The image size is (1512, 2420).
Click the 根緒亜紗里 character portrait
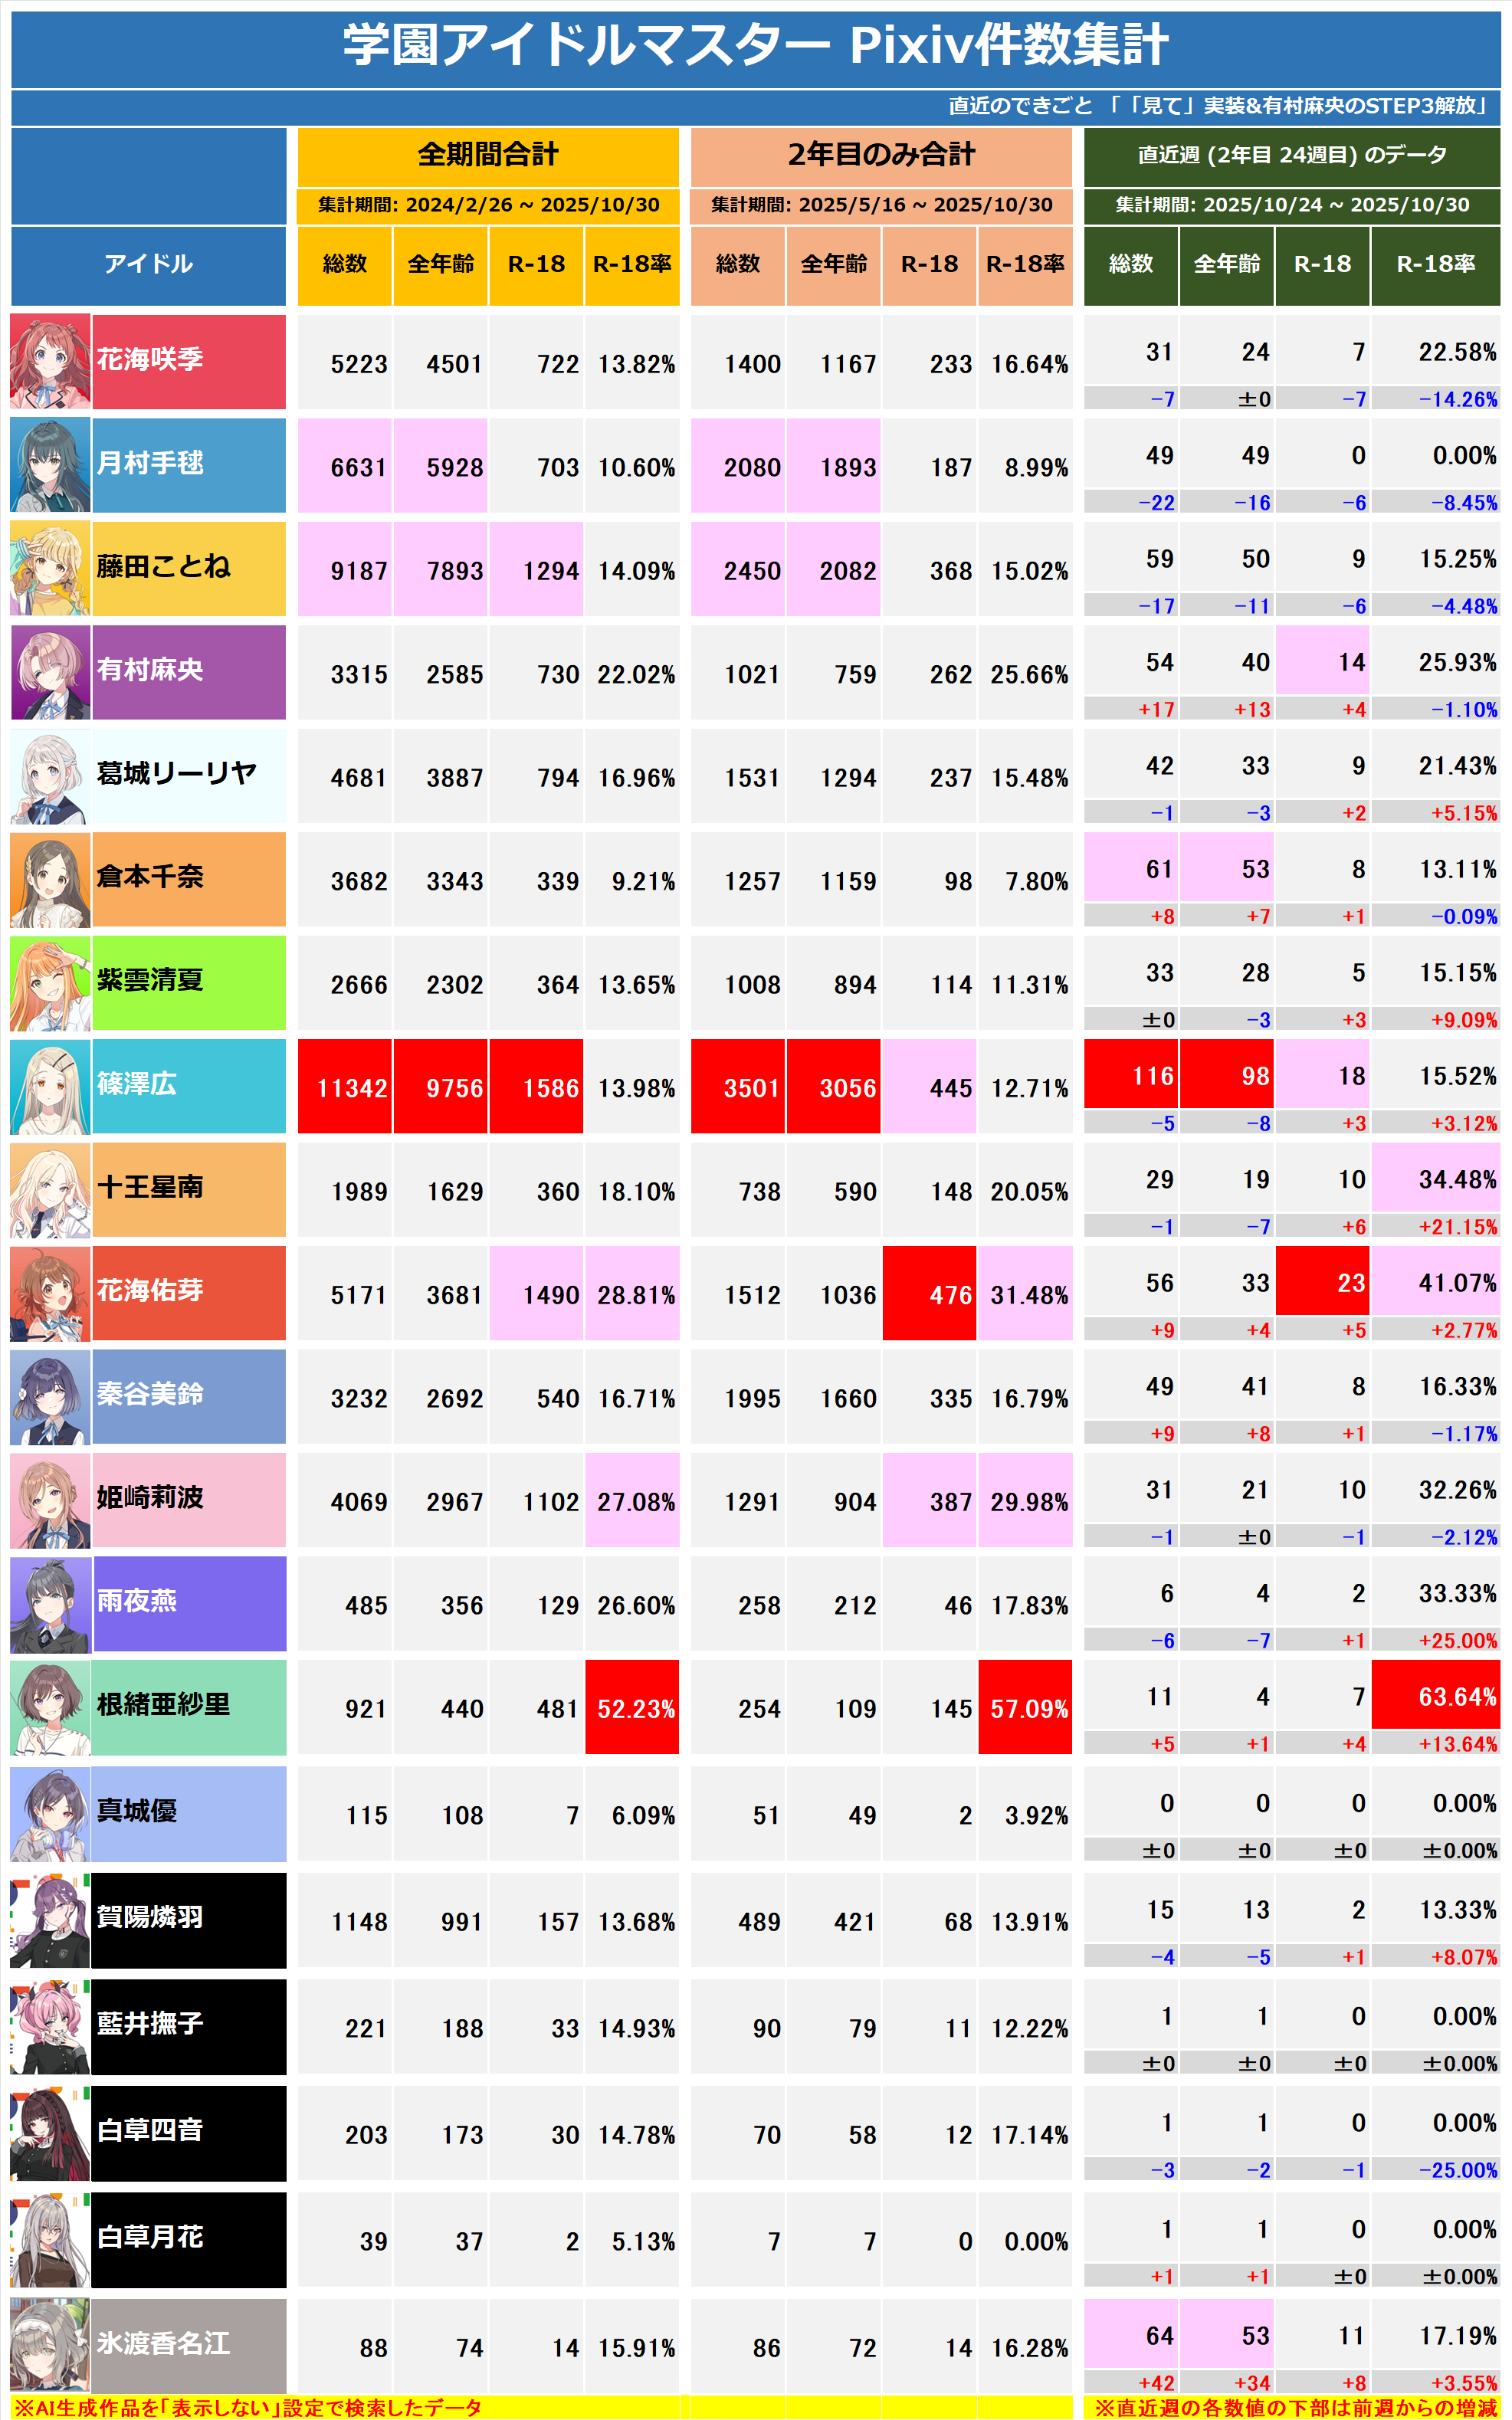click(x=50, y=1707)
